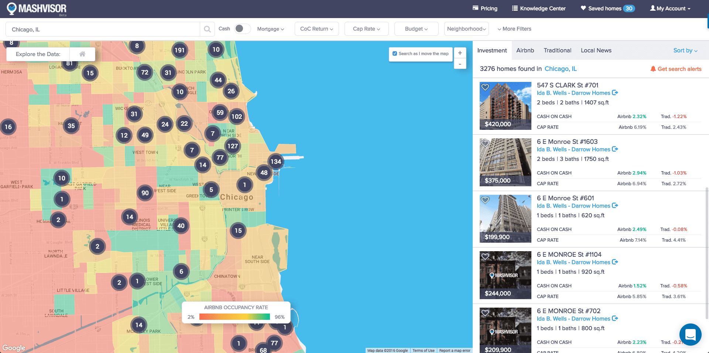Click the search magnifier icon

coord(207,29)
